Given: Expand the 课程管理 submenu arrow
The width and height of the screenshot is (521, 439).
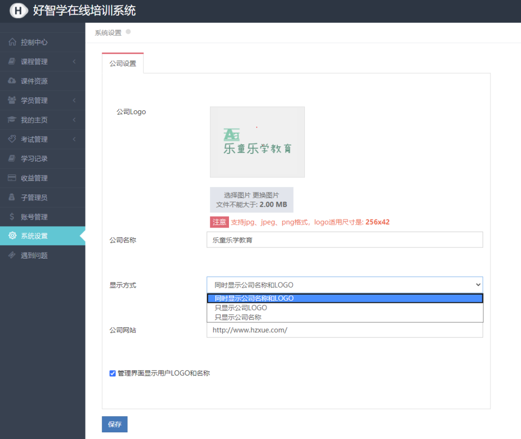Looking at the screenshot, I should pyautogui.click(x=74, y=61).
